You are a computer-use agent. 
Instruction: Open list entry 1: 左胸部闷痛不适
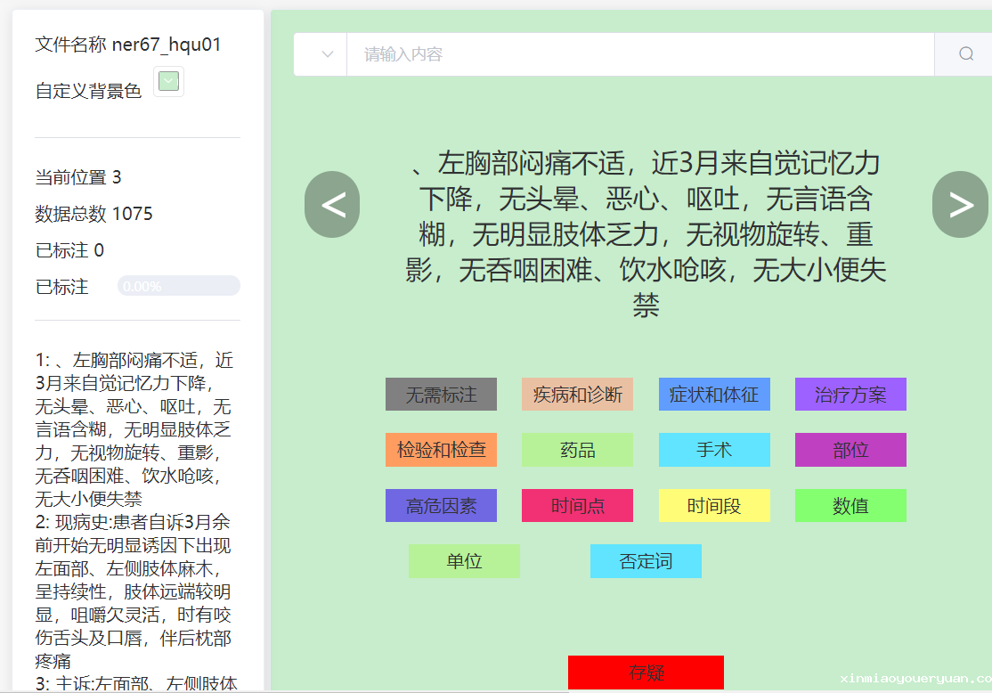tap(134, 429)
